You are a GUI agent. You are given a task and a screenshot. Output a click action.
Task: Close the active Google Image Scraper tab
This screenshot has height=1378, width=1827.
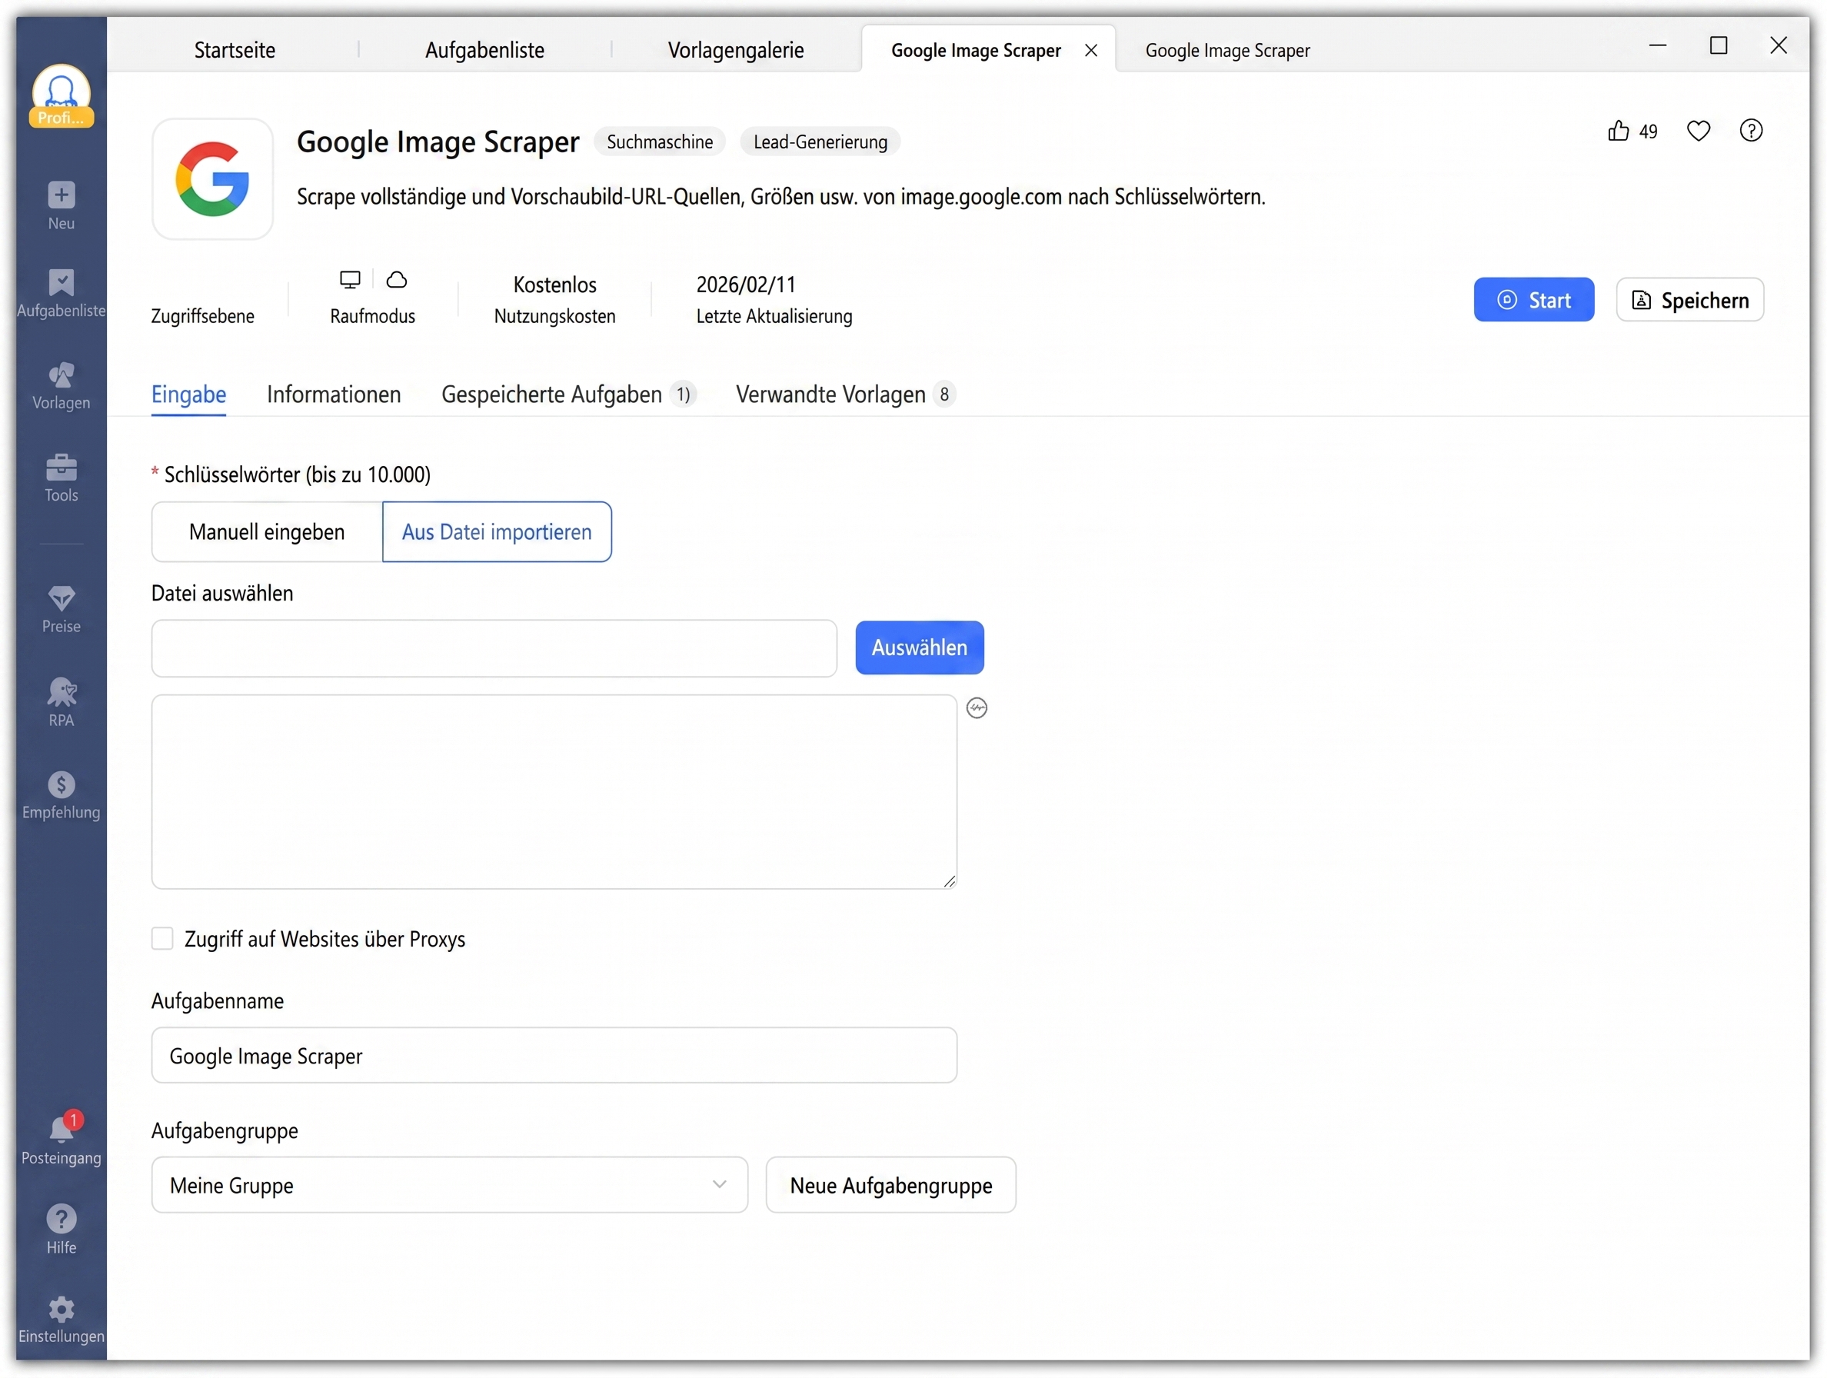[1091, 51]
